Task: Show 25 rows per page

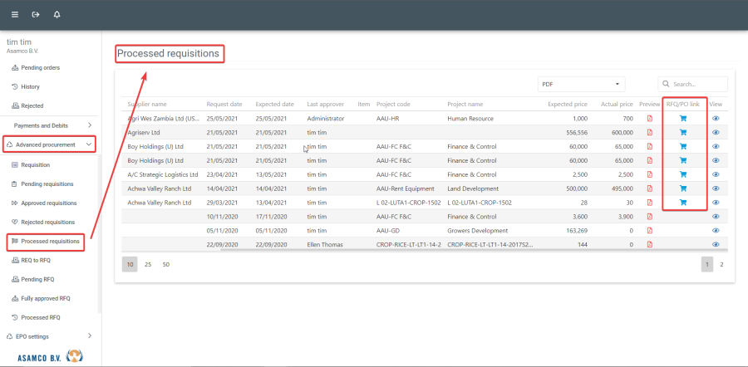Action: tap(148, 264)
